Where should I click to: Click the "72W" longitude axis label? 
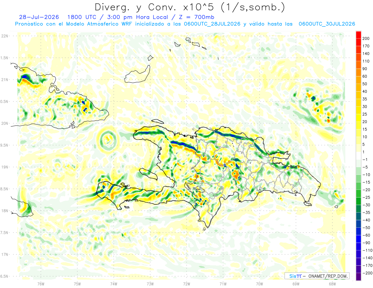(186, 284)
